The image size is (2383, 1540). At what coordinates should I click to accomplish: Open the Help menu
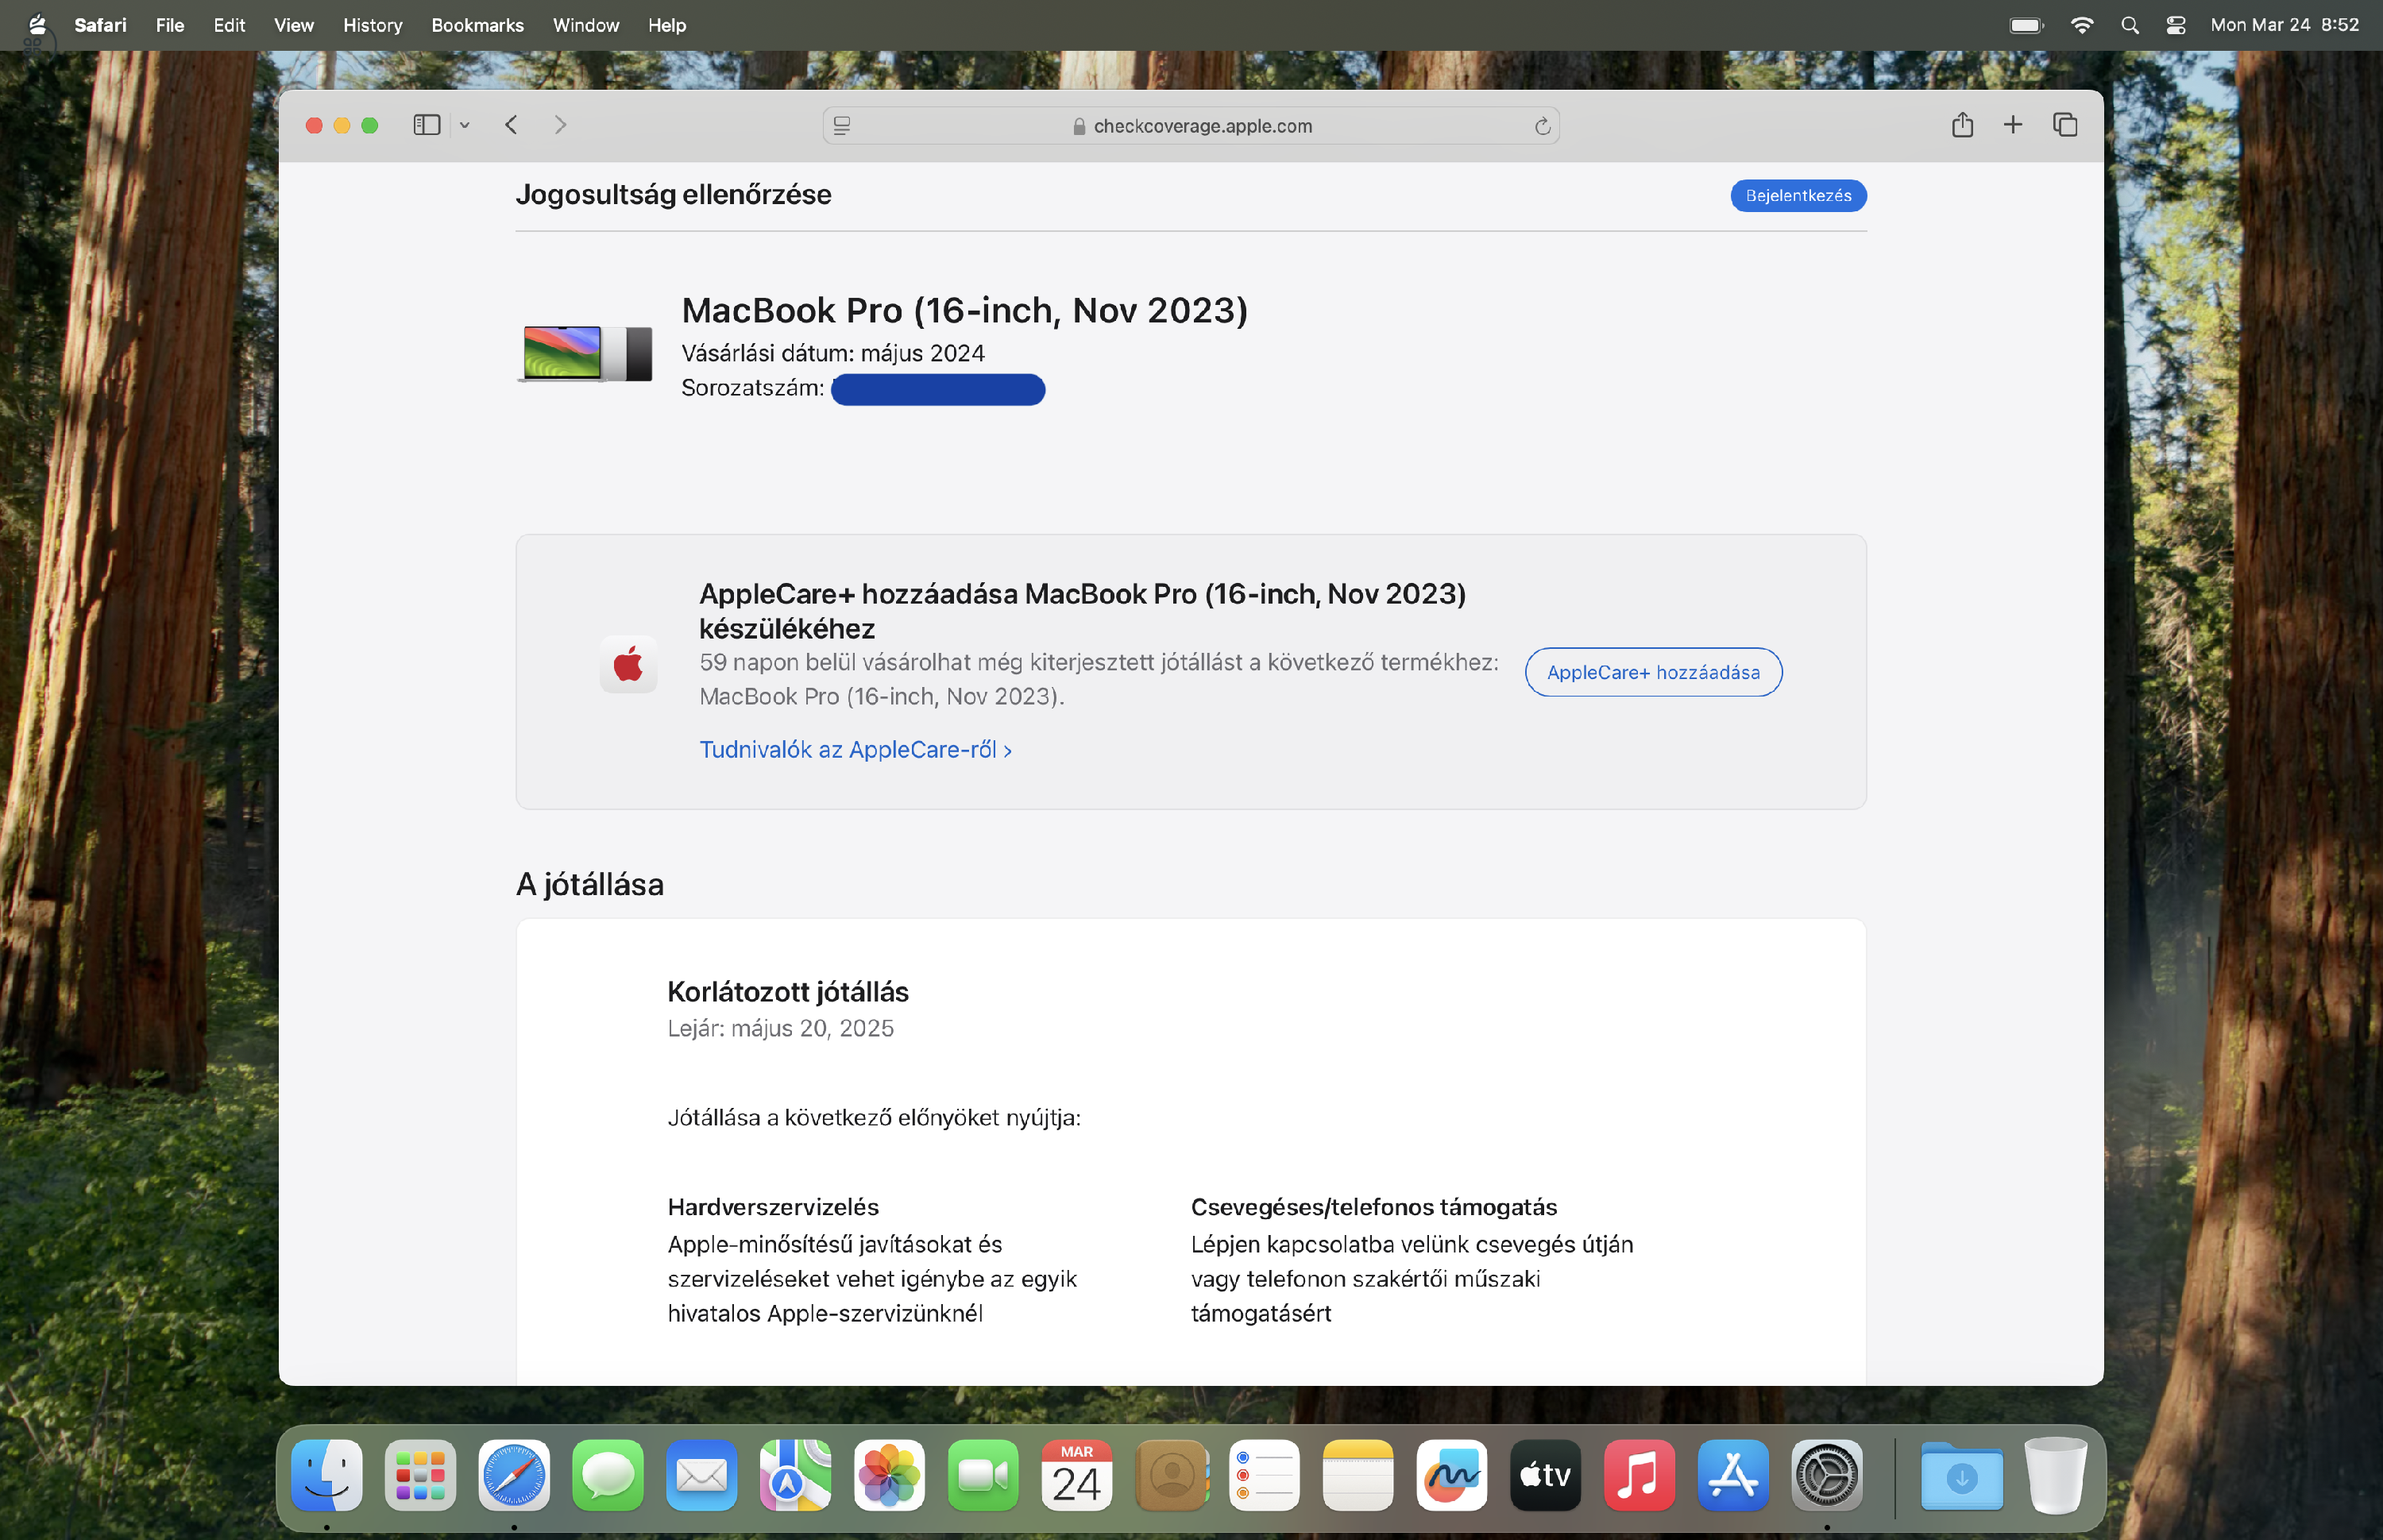667,25
